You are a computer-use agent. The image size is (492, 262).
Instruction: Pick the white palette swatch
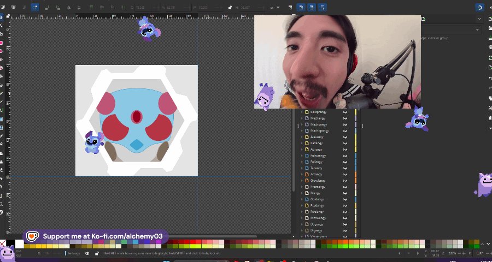click(x=20, y=243)
